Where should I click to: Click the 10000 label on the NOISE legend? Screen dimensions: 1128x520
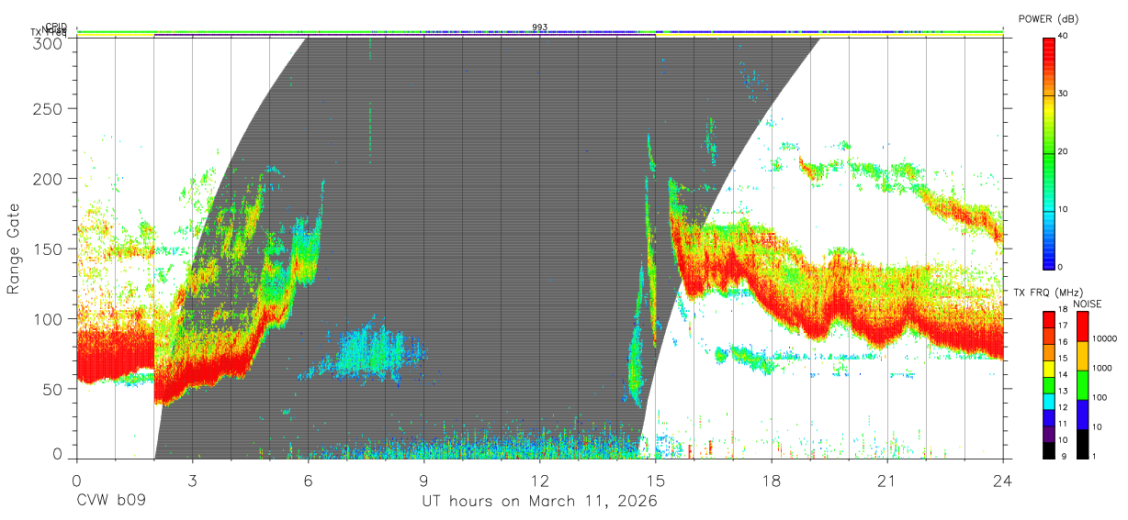click(x=1103, y=339)
